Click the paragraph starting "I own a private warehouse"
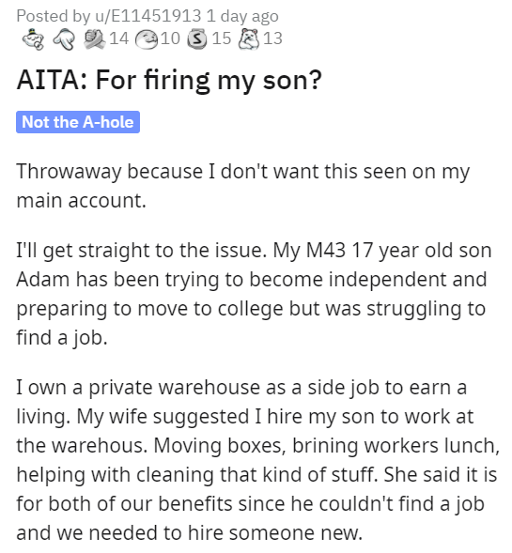The width and height of the screenshot is (512, 553). [x=258, y=460]
